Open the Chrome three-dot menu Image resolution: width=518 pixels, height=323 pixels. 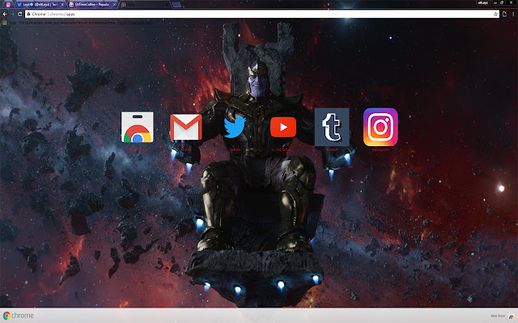pos(513,15)
